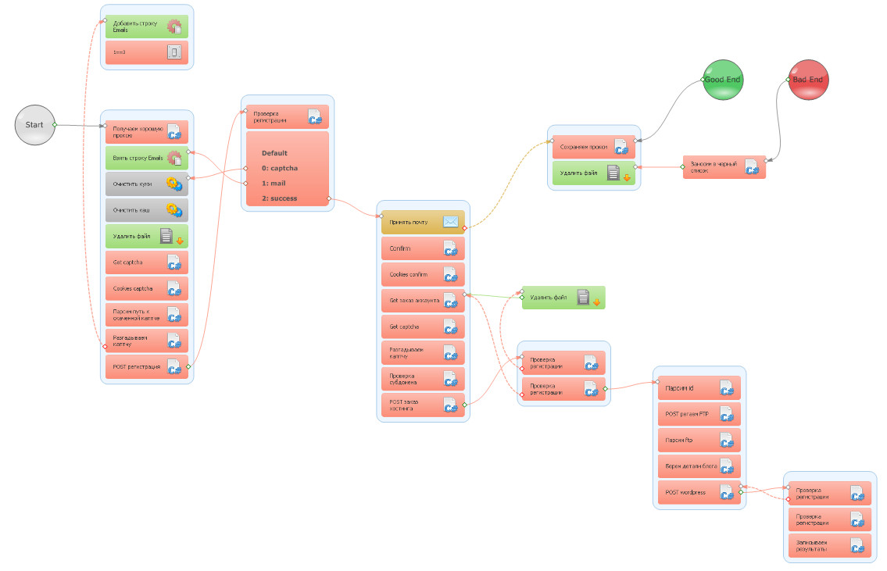The width and height of the screenshot is (887, 571).
Task: Click the C# icon on Заносим в черный список
Action: pyautogui.click(x=752, y=167)
